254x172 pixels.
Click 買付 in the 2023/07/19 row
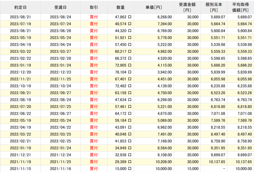click(x=94, y=24)
